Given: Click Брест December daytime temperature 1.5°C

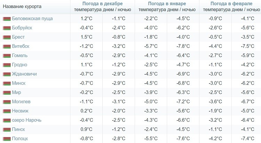Looking at the screenshot, I should [86, 37].
